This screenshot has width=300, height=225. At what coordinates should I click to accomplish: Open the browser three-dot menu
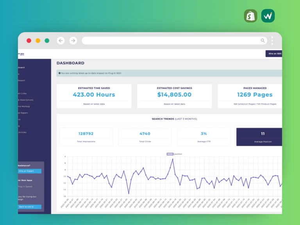coord(272,41)
